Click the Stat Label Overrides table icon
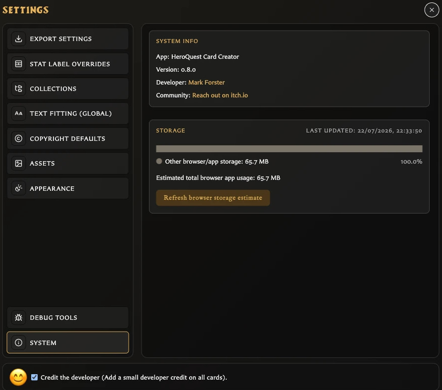 pyautogui.click(x=19, y=64)
